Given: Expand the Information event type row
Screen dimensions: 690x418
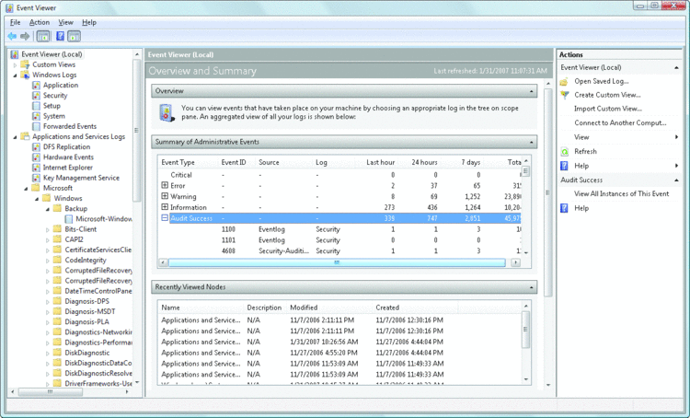Looking at the screenshot, I should [165, 207].
